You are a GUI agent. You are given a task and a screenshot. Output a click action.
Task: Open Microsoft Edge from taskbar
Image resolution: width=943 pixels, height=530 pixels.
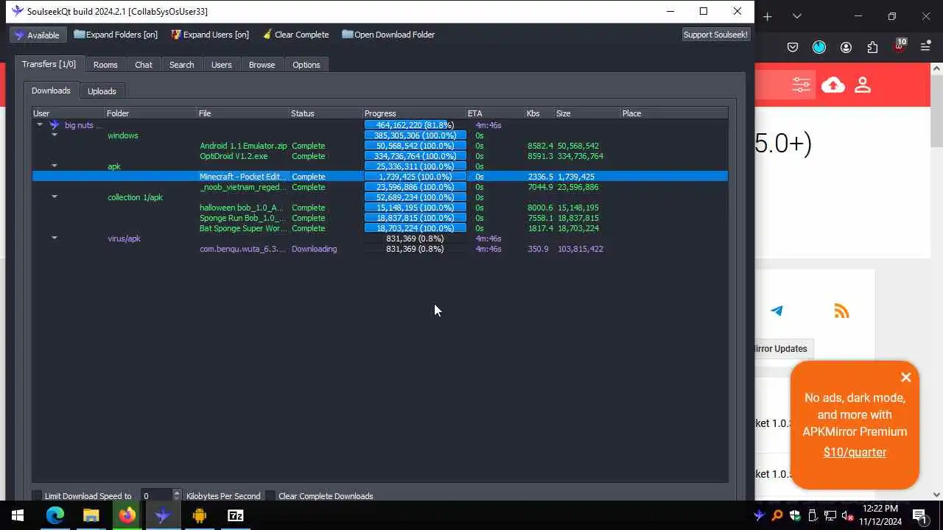point(55,515)
